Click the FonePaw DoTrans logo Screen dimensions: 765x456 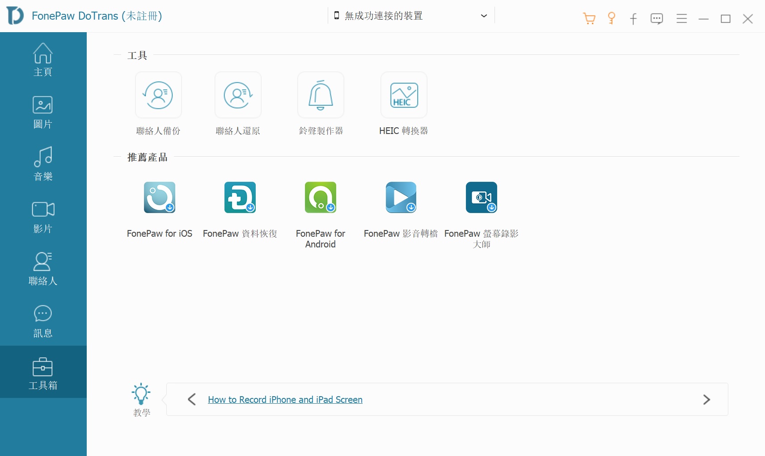[15, 16]
